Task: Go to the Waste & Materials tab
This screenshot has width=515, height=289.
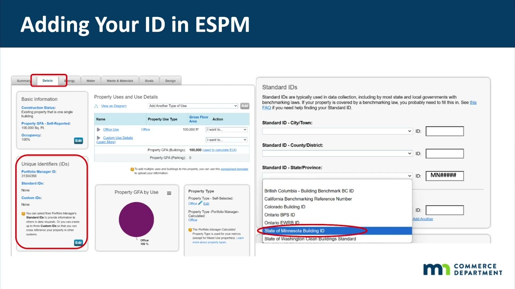Action: (120, 81)
